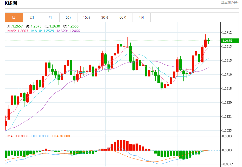Open the 30分 interval tab

[x=105, y=17]
